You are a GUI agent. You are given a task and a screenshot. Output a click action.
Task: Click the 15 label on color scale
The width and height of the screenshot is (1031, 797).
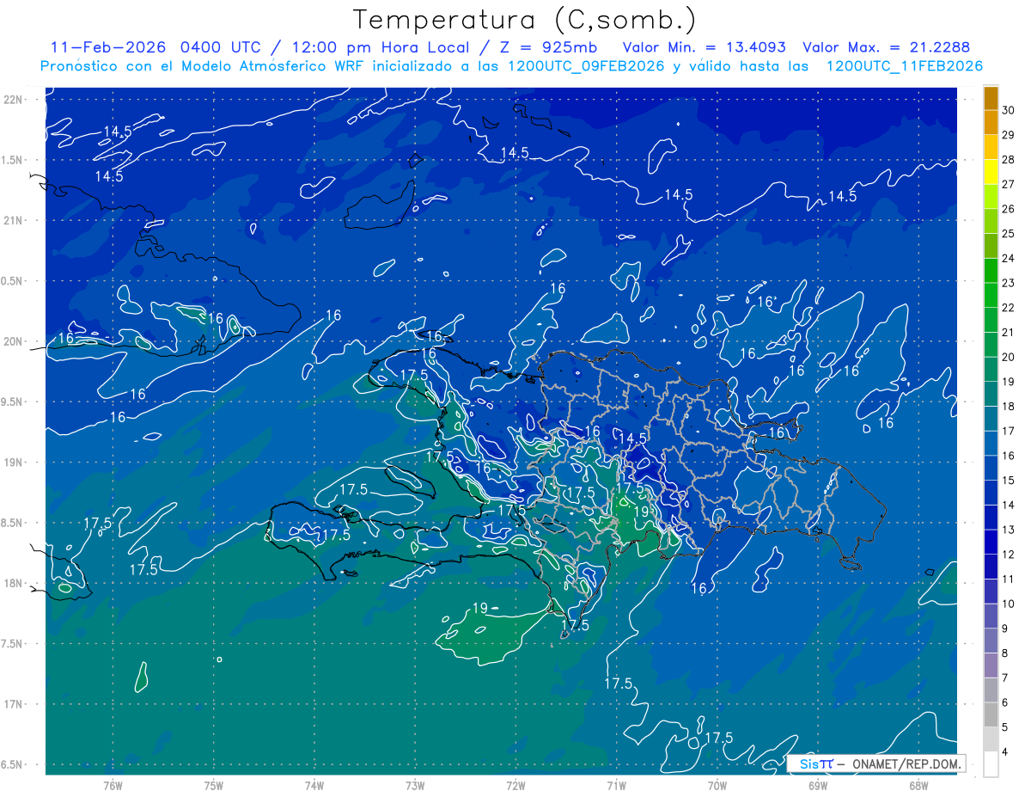click(x=1009, y=480)
